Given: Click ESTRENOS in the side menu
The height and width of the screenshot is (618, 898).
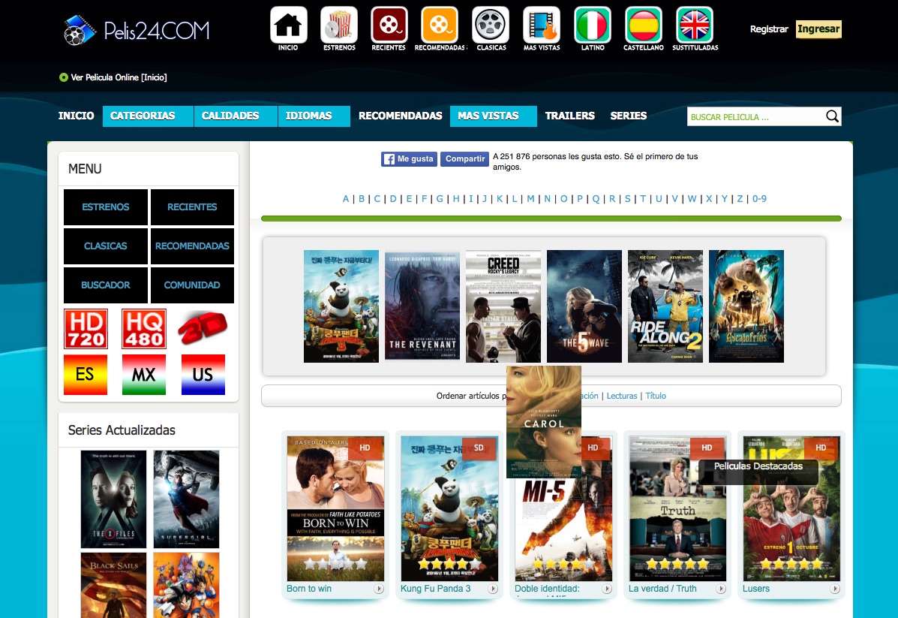Looking at the screenshot, I should pyautogui.click(x=105, y=207).
